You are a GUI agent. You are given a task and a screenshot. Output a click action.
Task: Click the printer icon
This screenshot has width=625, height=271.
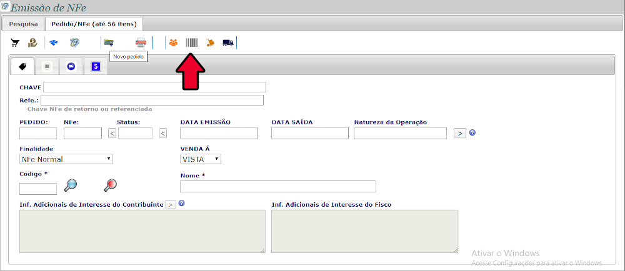click(x=141, y=43)
